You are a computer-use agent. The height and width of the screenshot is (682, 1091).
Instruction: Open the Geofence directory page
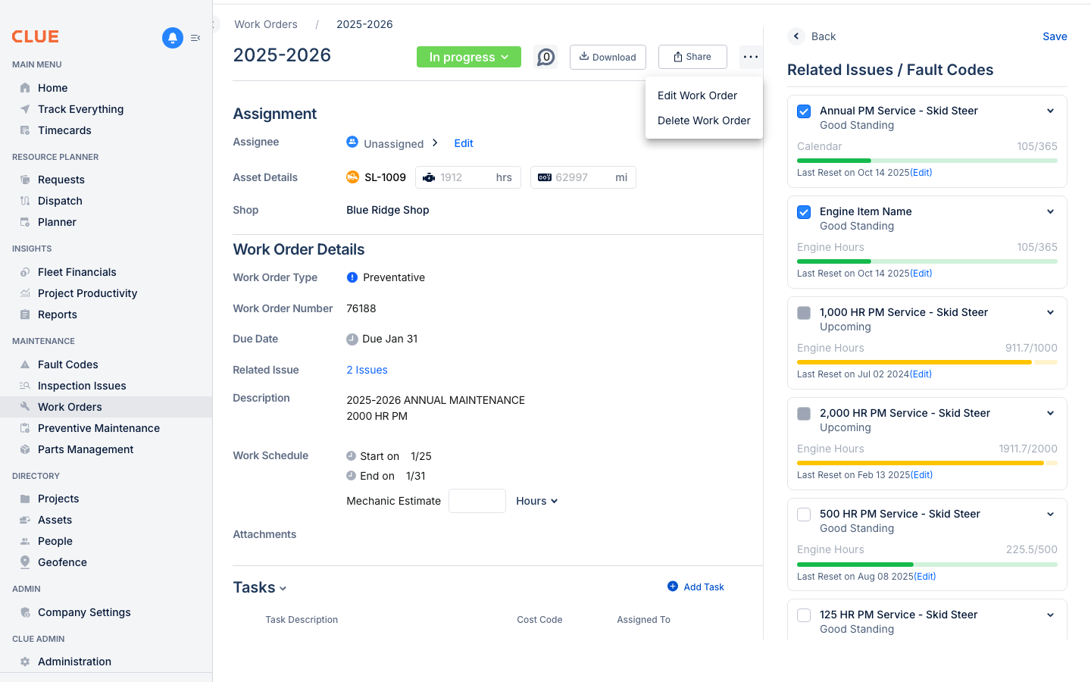pyautogui.click(x=61, y=562)
